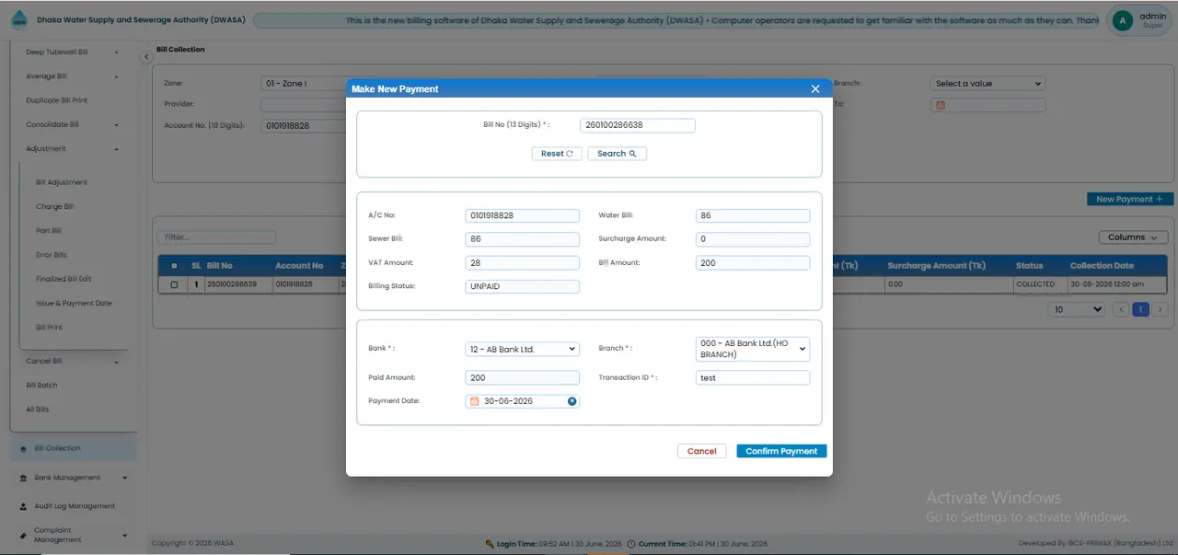The height and width of the screenshot is (555, 1178).
Task: Open the page-size dropdown showing 10
Action: [1078, 310]
